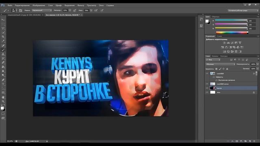
Task: Click foreground color swatch in Color panel
Action: click(x=207, y=21)
